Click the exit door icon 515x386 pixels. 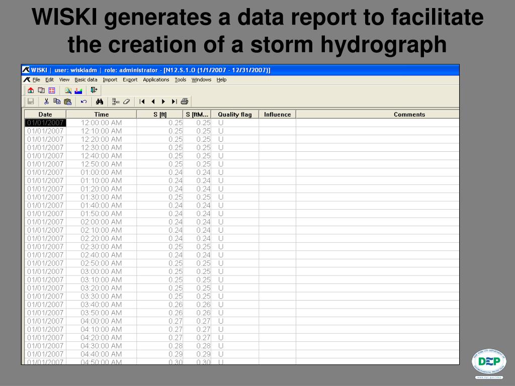click(94, 90)
